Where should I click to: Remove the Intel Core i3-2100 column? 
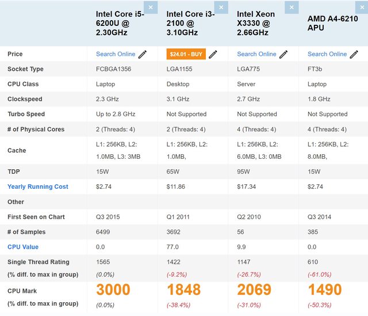click(x=221, y=7)
